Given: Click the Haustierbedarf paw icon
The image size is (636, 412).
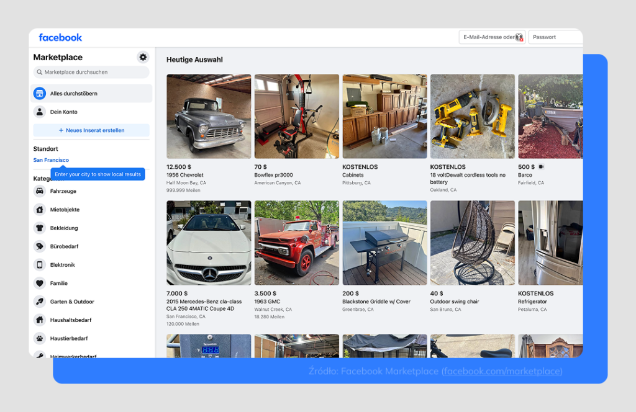Looking at the screenshot, I should (40, 338).
